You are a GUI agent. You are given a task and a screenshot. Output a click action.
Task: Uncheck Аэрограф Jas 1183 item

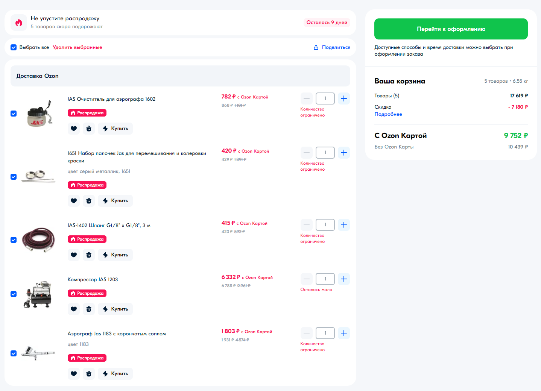point(14,353)
